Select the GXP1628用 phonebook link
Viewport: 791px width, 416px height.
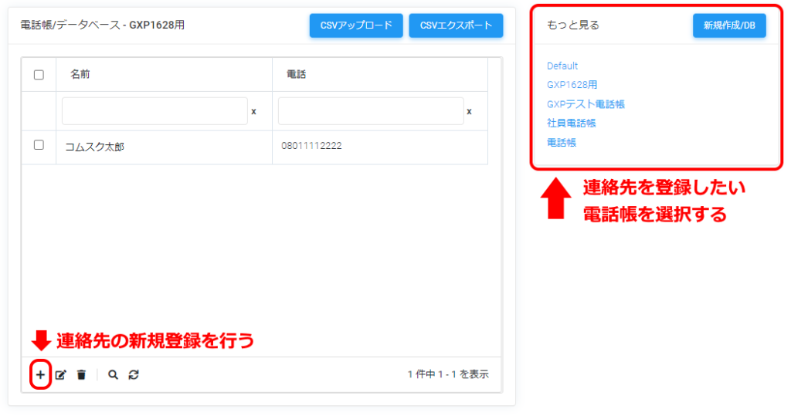click(x=572, y=85)
